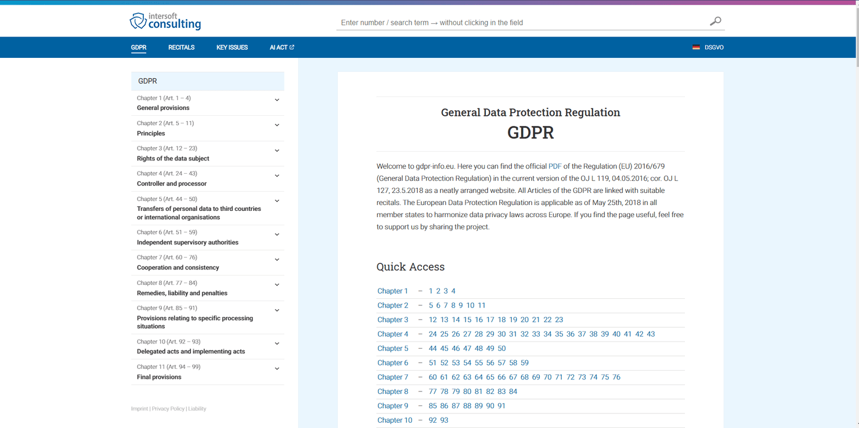Image resolution: width=859 pixels, height=428 pixels.
Task: Select the GDPR sidebar header
Action: point(208,81)
